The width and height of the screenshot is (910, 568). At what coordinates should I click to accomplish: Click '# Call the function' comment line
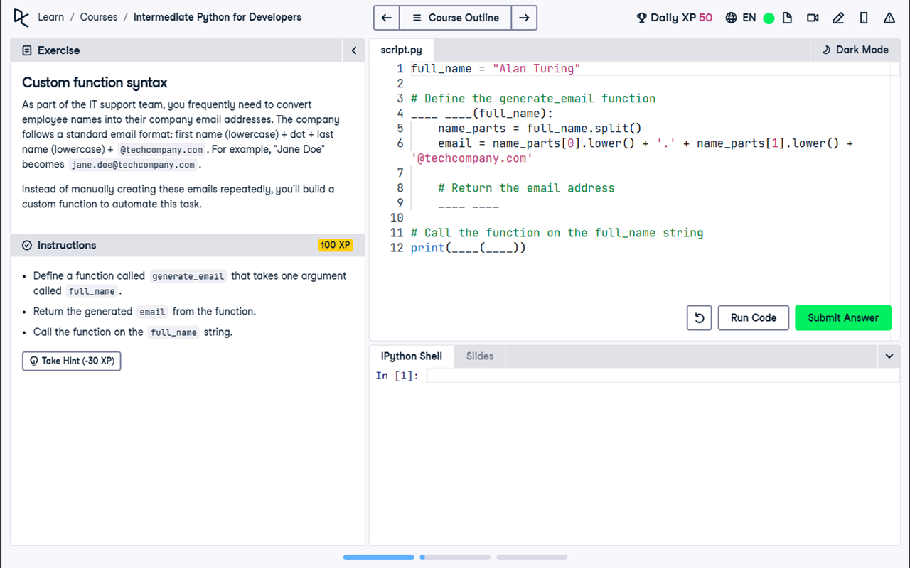(557, 233)
